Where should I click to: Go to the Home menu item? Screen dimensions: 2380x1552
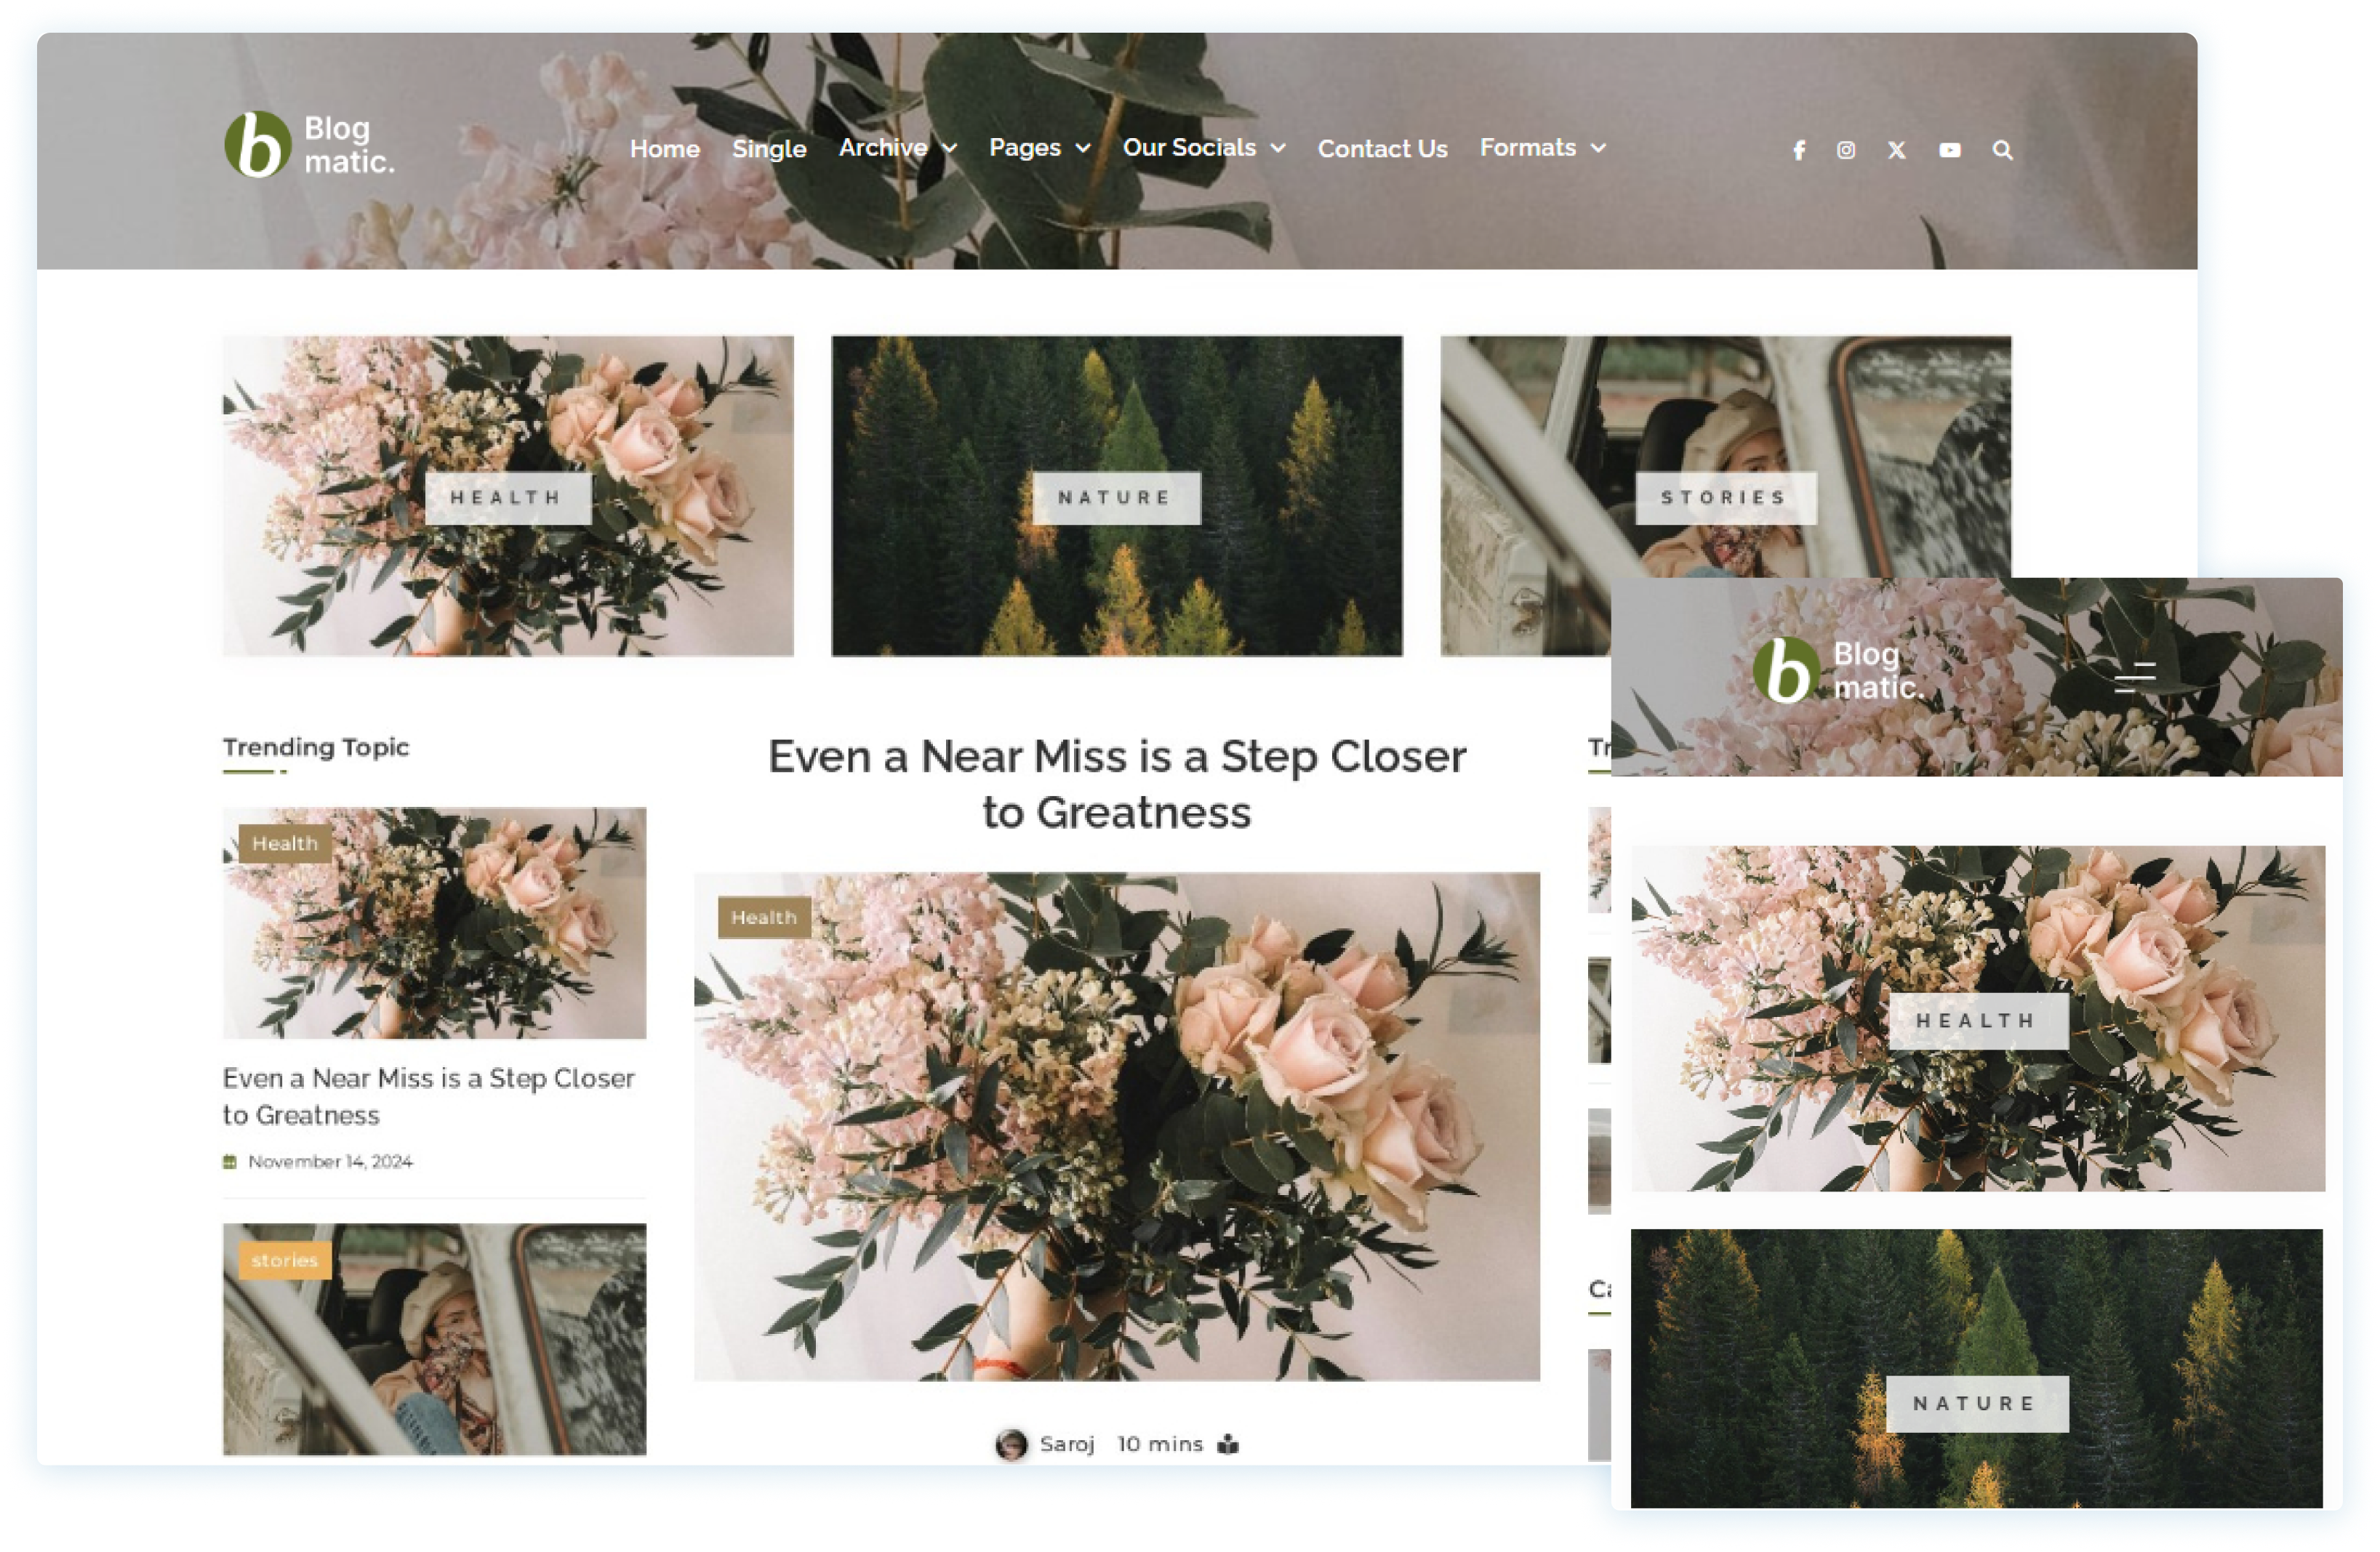tap(664, 149)
